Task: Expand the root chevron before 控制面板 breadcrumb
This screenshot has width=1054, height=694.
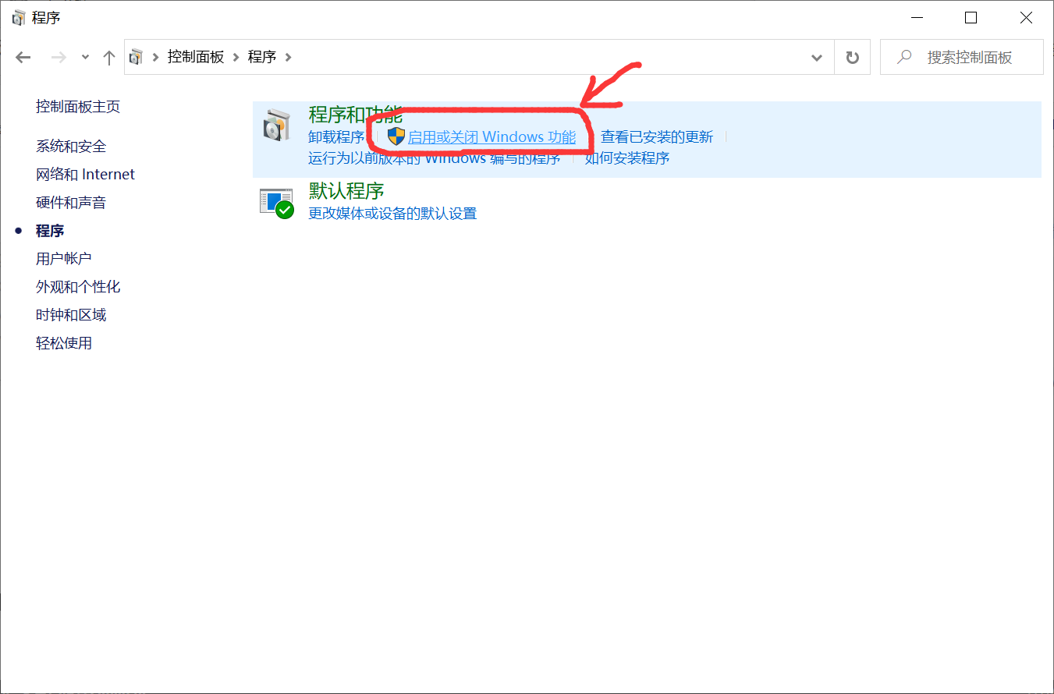Action: 156,57
